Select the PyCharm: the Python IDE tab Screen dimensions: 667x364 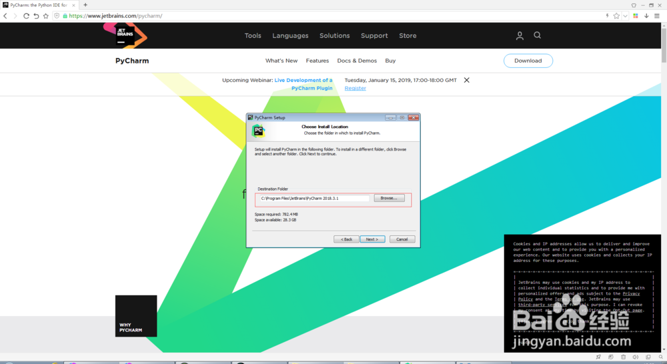pyautogui.click(x=38, y=5)
